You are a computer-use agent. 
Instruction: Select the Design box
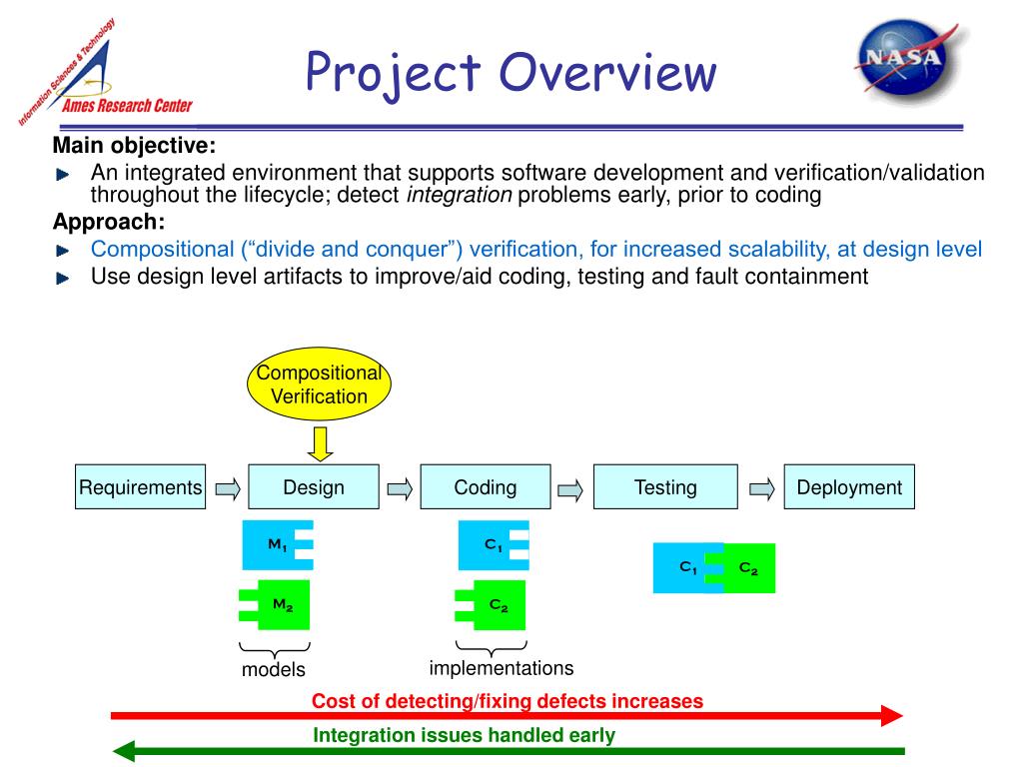(x=314, y=486)
